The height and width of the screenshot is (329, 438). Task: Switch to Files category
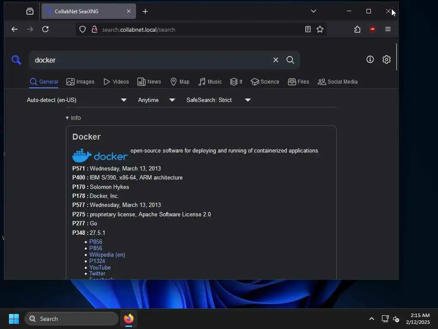pos(298,82)
